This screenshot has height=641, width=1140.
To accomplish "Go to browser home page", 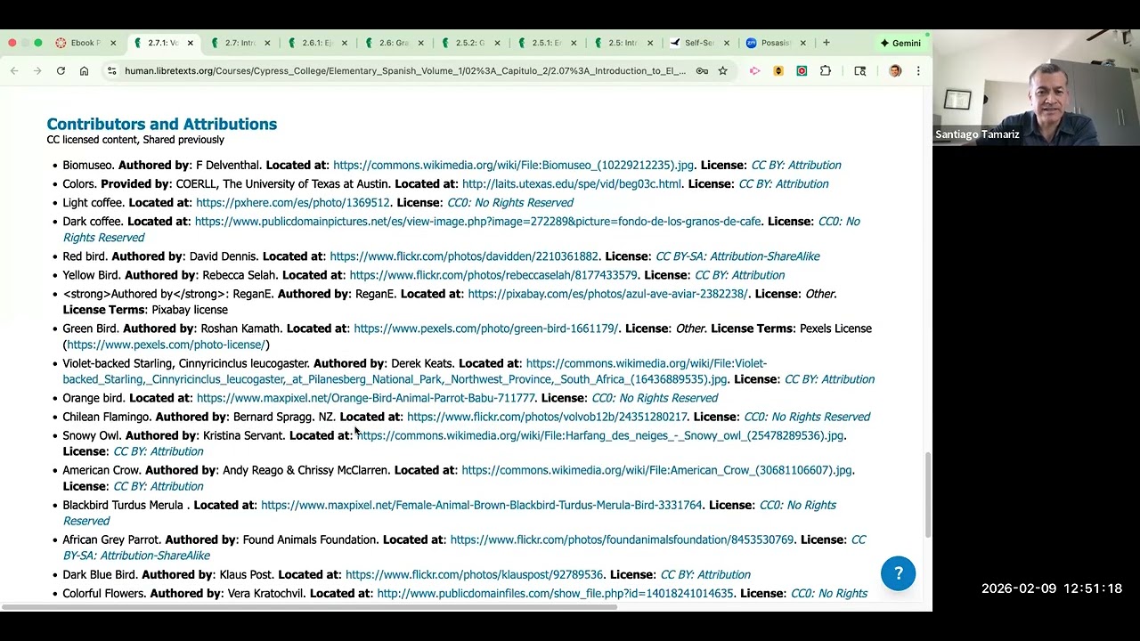I will 84,71.
